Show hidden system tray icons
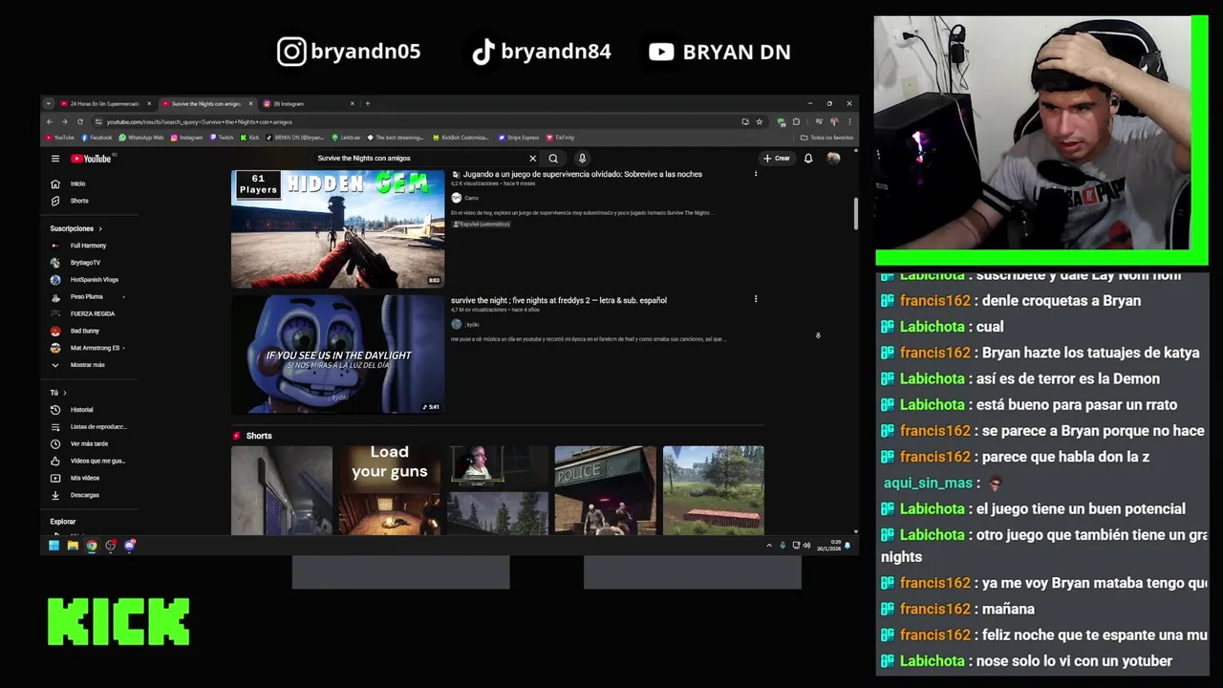 [x=769, y=546]
